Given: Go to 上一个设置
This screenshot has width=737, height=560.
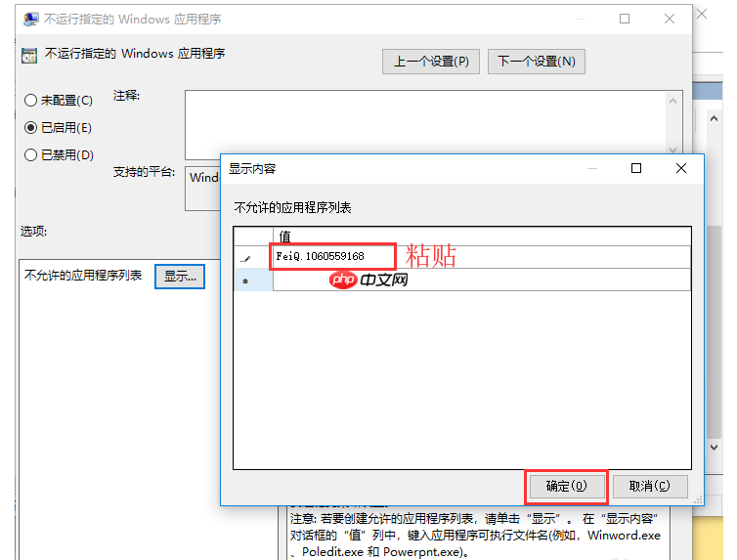Looking at the screenshot, I should pyautogui.click(x=431, y=62).
